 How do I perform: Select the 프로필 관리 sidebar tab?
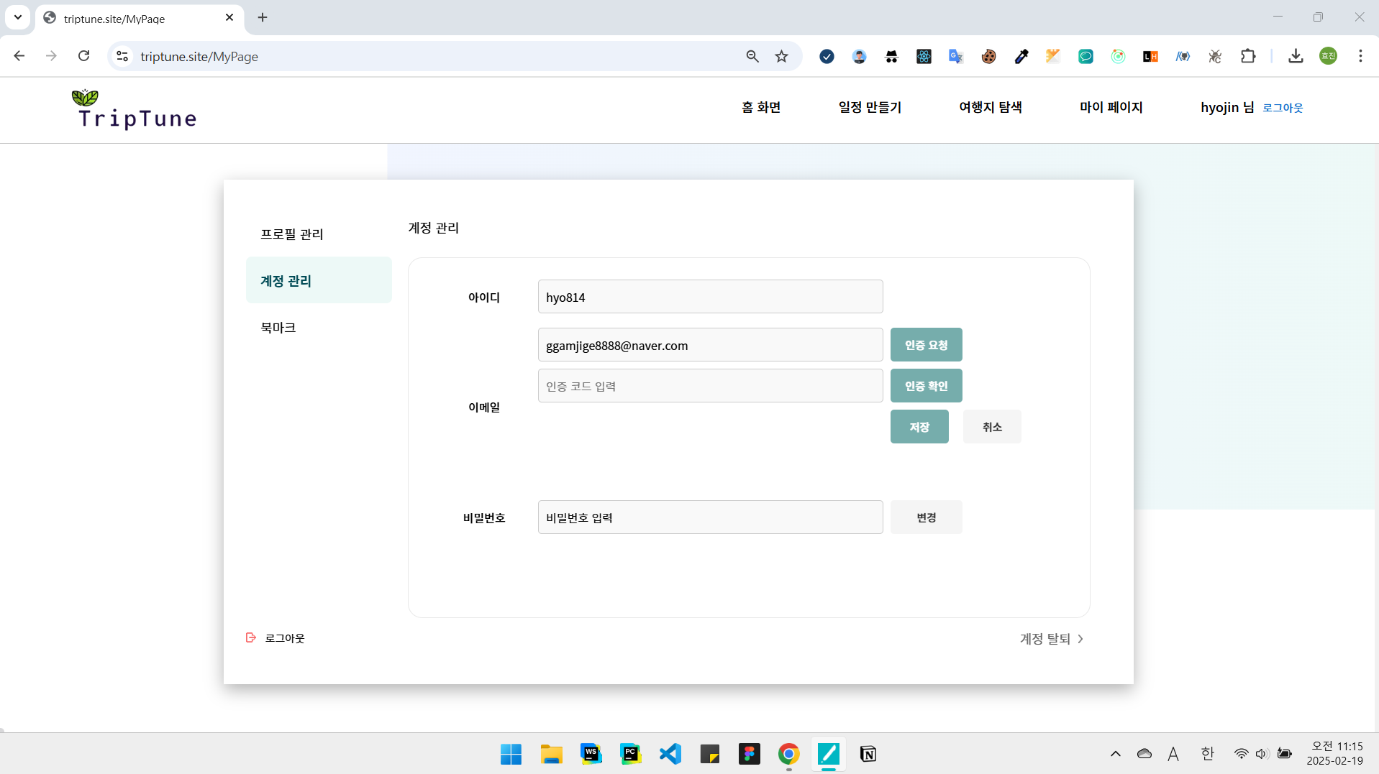[x=292, y=234]
